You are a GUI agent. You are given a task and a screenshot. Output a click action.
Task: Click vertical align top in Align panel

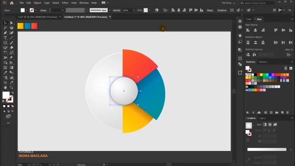276,30
